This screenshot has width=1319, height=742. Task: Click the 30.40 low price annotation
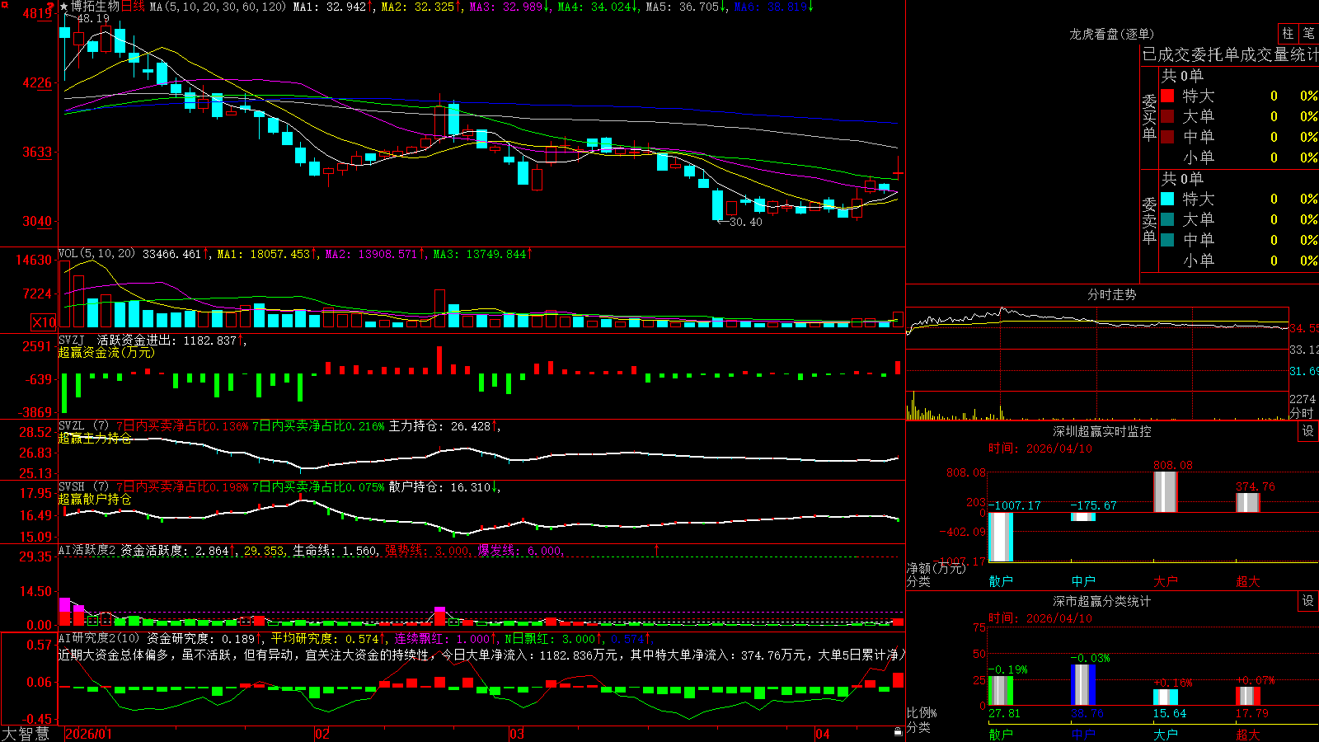click(746, 222)
